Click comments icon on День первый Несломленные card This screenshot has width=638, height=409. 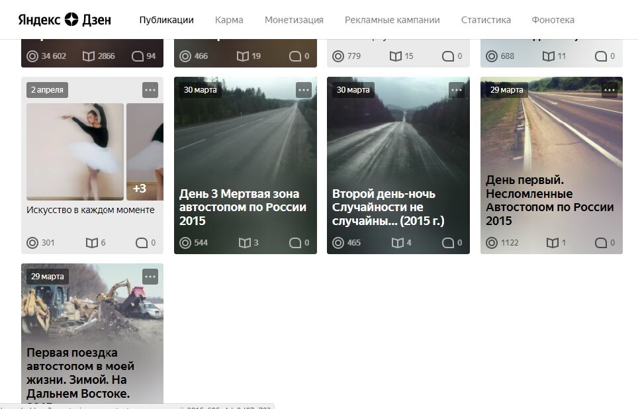point(601,243)
